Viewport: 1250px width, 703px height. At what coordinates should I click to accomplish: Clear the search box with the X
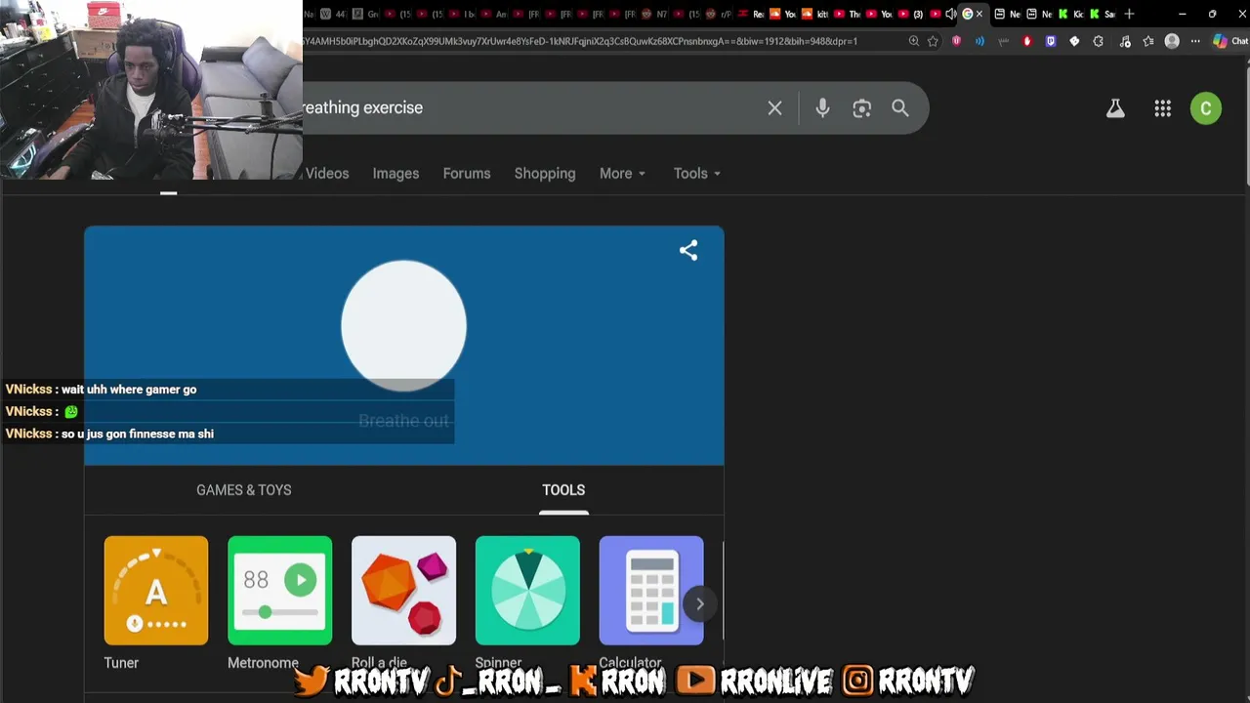(774, 108)
